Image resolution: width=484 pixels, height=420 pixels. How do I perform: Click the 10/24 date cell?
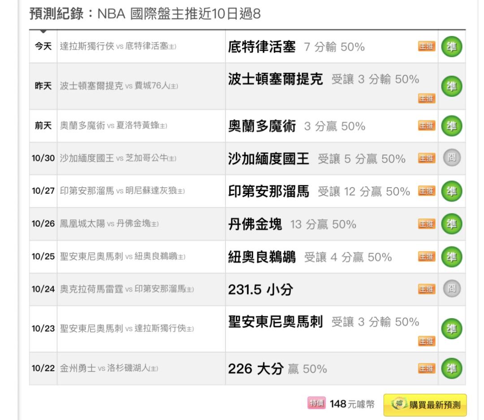(x=43, y=289)
